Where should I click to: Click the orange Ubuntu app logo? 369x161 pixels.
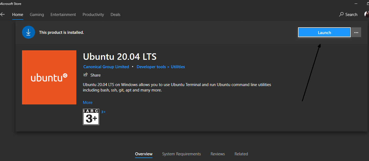pyautogui.click(x=49, y=77)
